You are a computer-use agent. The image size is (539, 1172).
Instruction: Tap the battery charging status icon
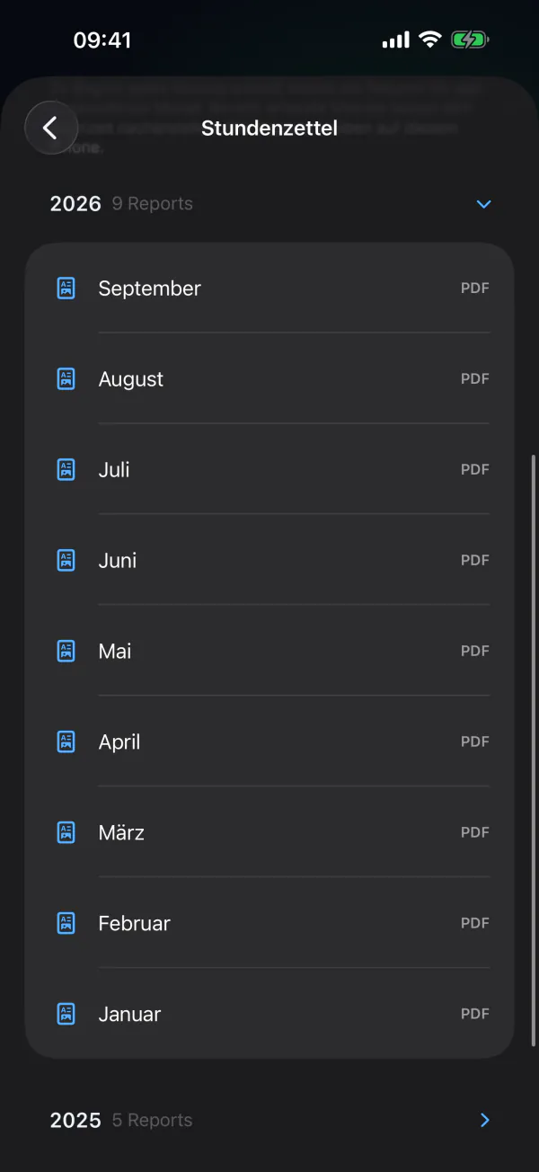click(x=469, y=40)
